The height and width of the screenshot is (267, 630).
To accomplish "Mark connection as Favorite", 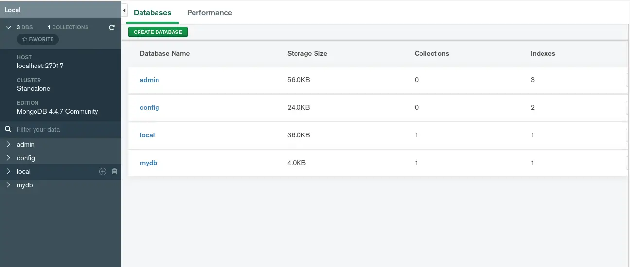I will 38,39.
